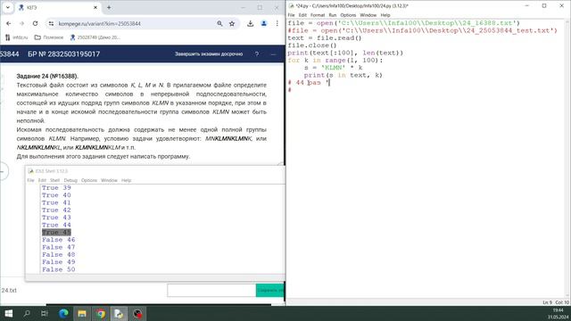Image resolution: width=571 pixels, height=321 pixels.
Task: Open Help menu in 24.py editor
Action: point(385,15)
